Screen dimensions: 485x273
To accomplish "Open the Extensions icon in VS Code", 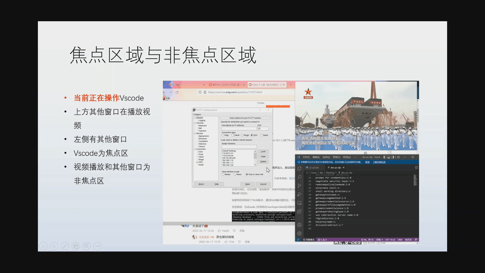I will [299, 211].
